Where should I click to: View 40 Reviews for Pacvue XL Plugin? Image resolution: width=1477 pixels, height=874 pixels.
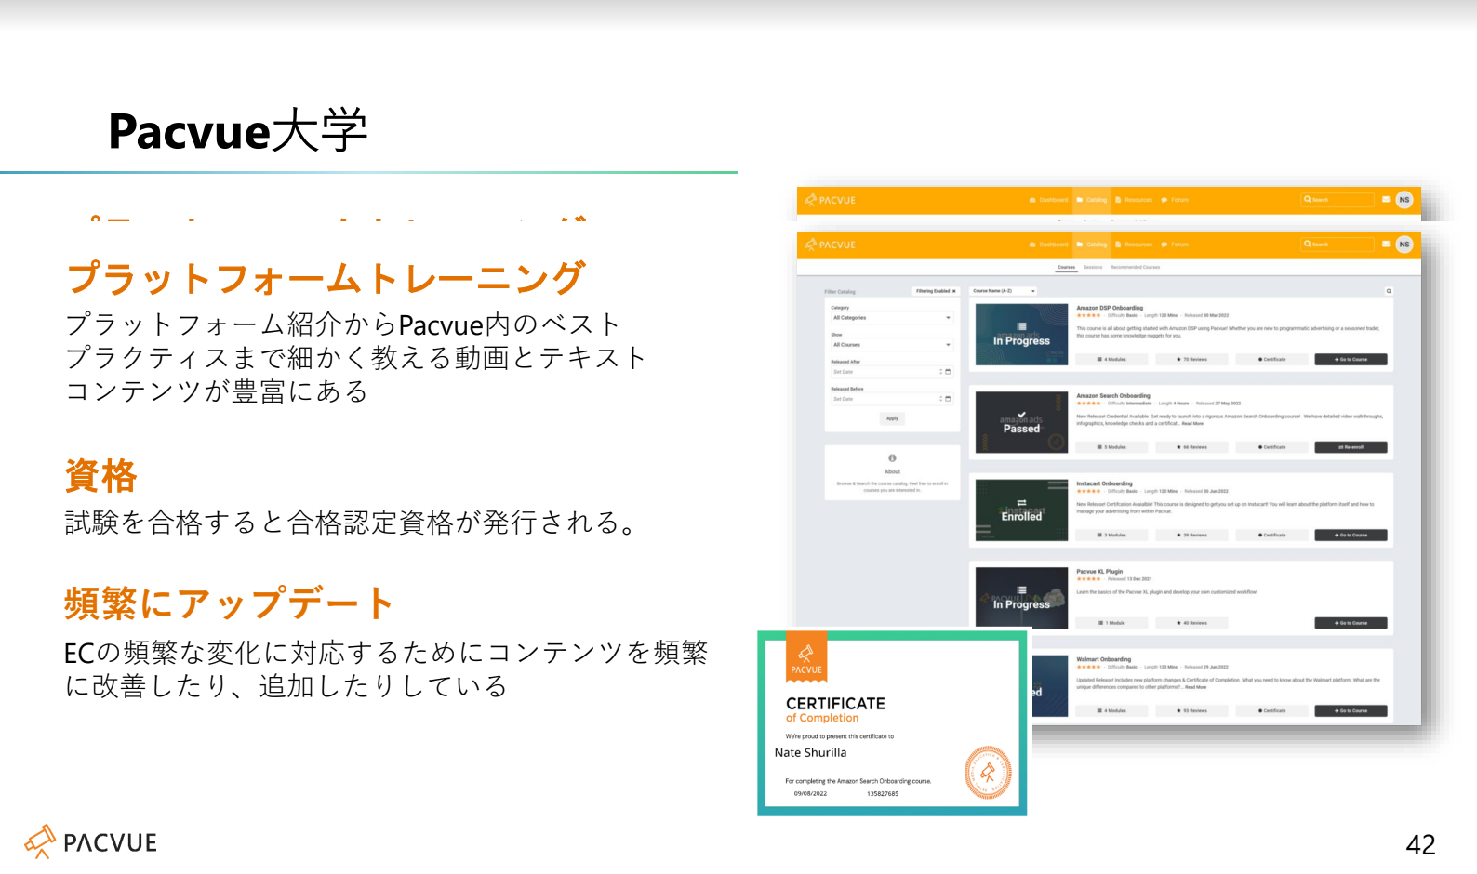point(1191,623)
